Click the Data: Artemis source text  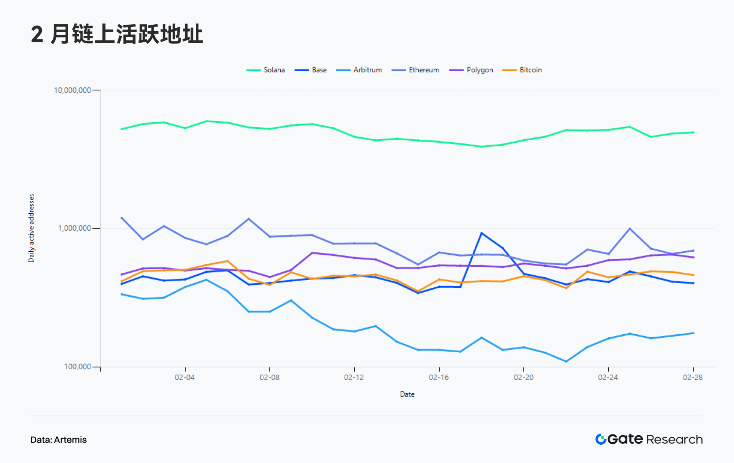(58, 440)
